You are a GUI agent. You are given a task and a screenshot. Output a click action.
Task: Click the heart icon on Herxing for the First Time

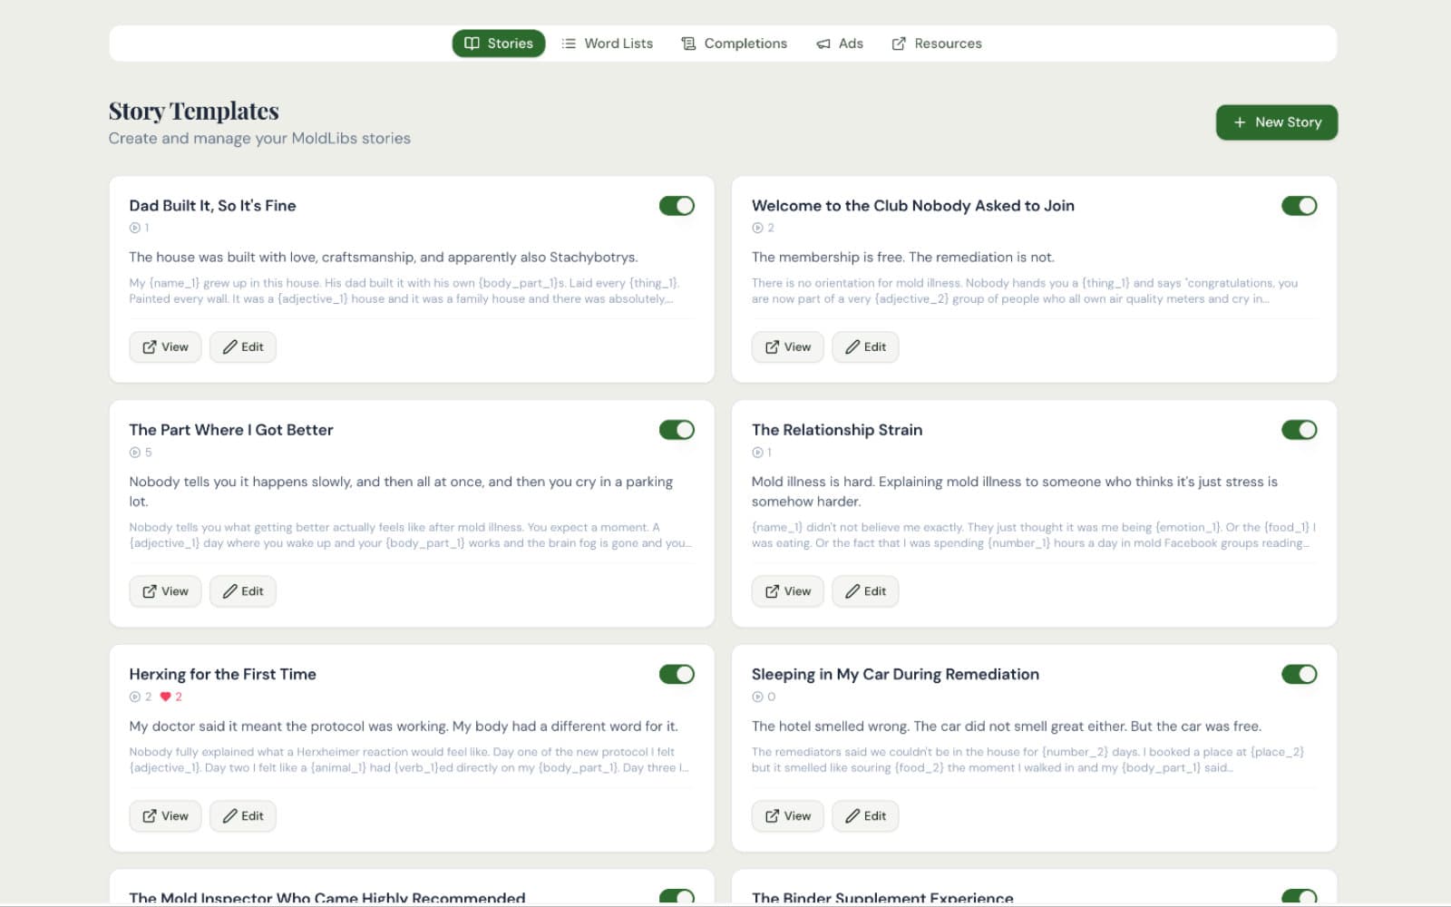click(x=165, y=697)
